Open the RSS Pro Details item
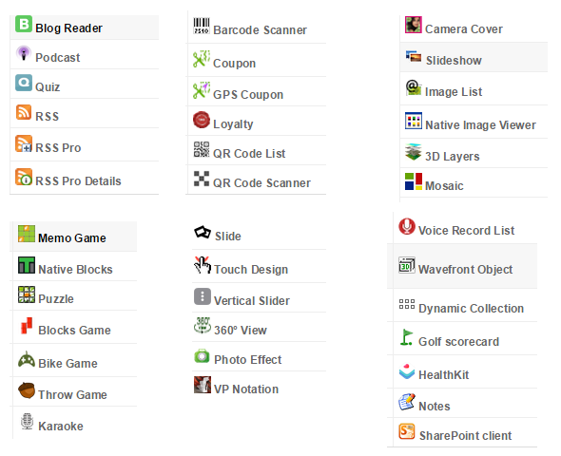The width and height of the screenshot is (561, 456). click(x=85, y=178)
